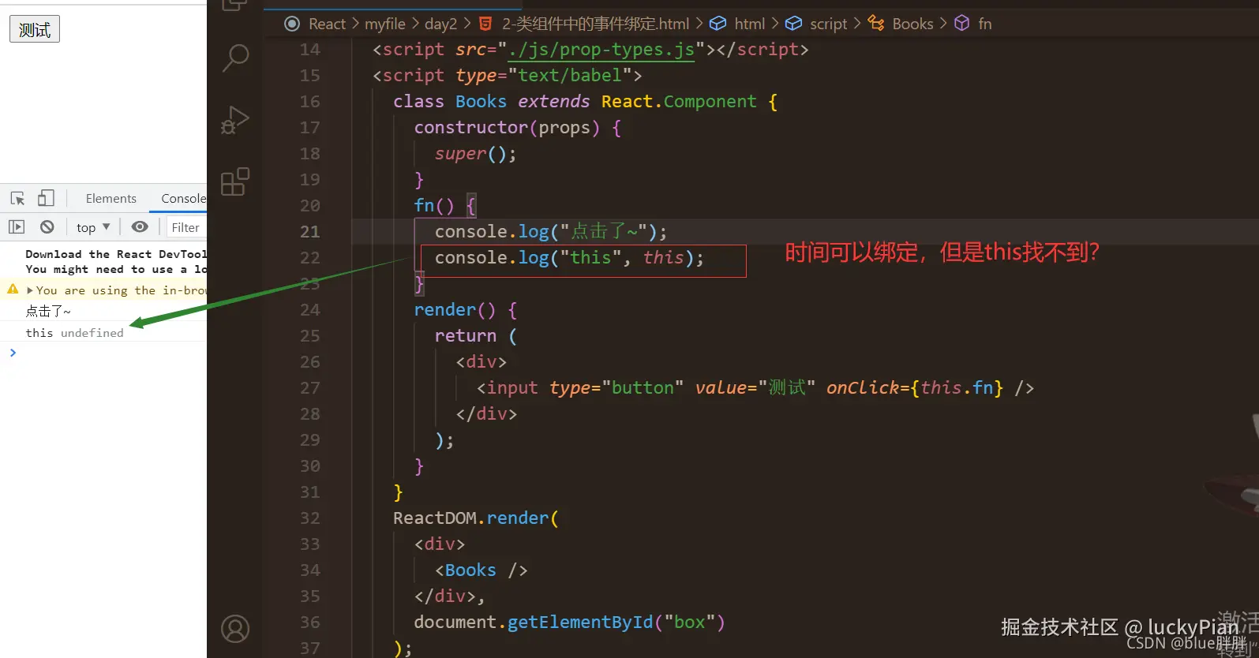The image size is (1259, 658).
Task: Select the day2 breadcrumb segment
Action: (440, 24)
